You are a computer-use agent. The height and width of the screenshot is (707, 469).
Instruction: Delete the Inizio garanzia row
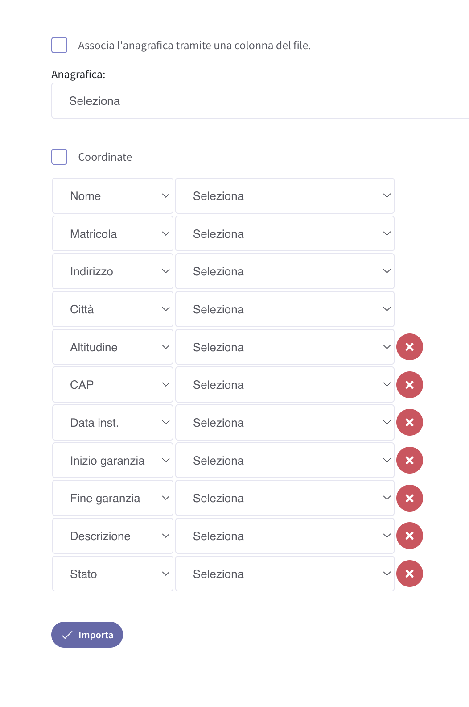tap(410, 460)
